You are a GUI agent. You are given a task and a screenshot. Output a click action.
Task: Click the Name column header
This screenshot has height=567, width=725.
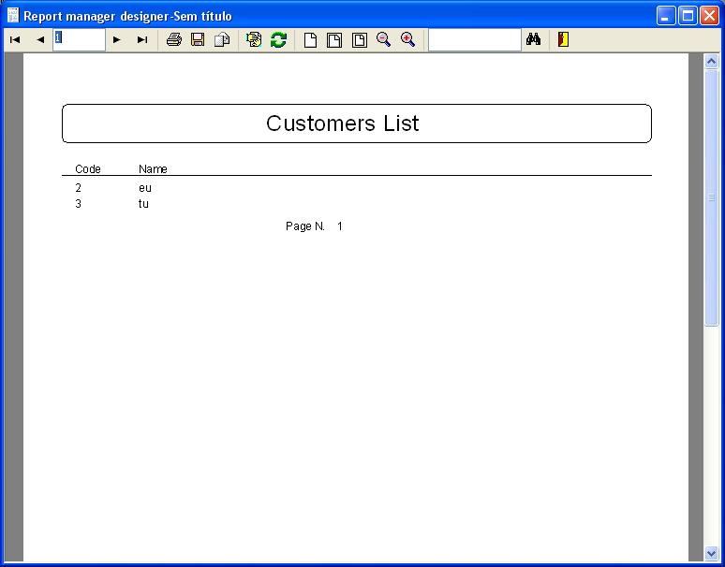[153, 169]
